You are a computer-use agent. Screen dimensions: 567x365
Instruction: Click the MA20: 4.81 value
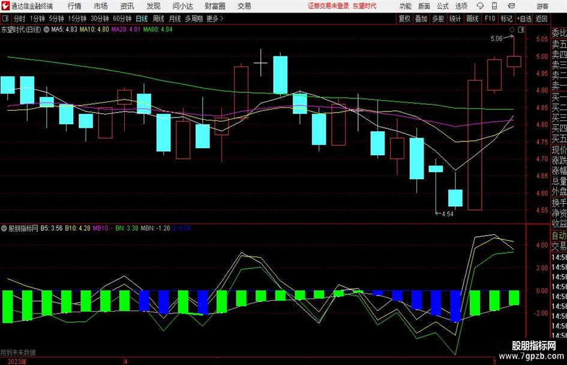pos(125,29)
